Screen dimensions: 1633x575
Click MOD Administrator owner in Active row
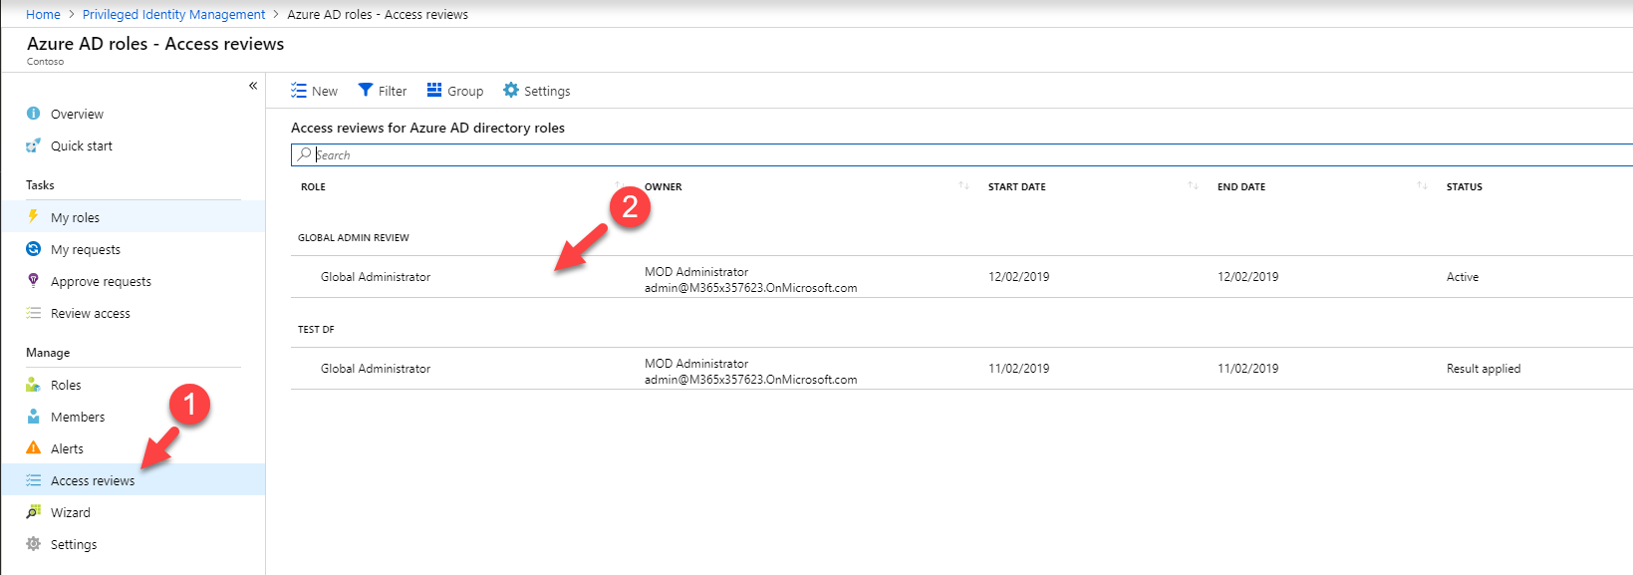696,272
